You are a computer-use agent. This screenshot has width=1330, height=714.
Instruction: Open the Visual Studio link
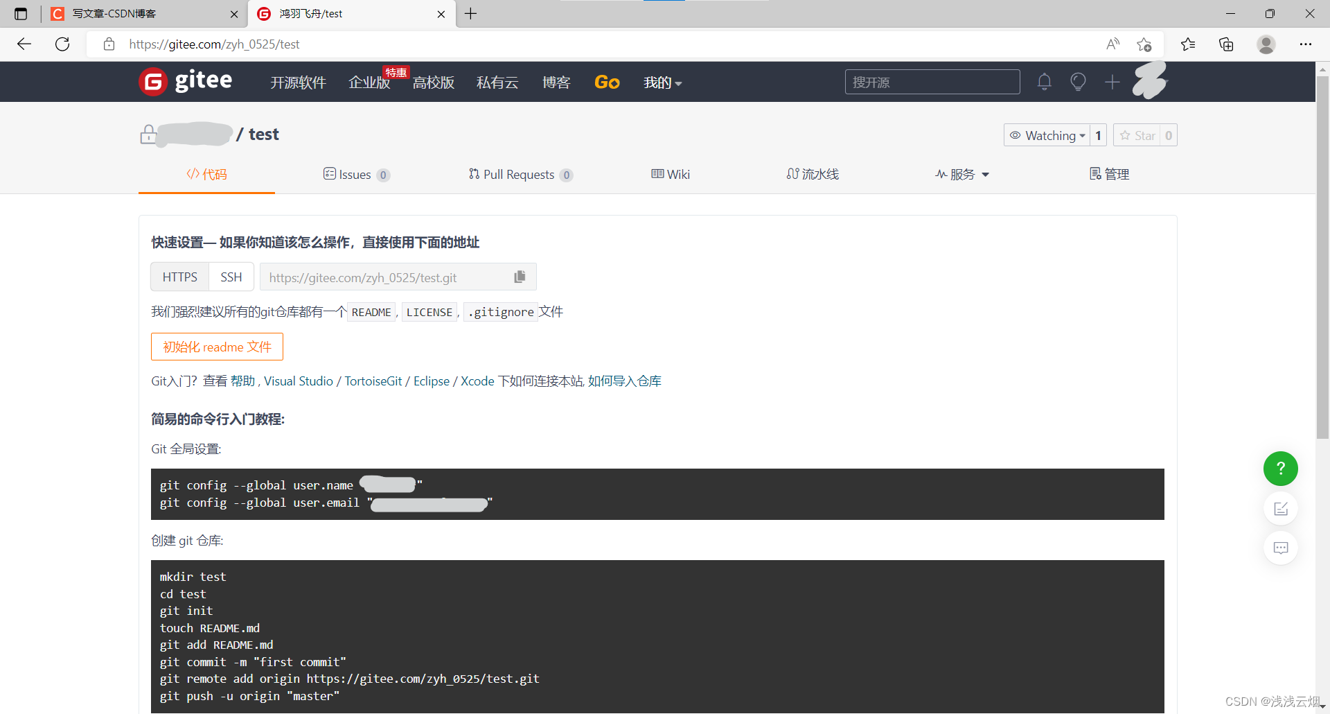coord(299,381)
